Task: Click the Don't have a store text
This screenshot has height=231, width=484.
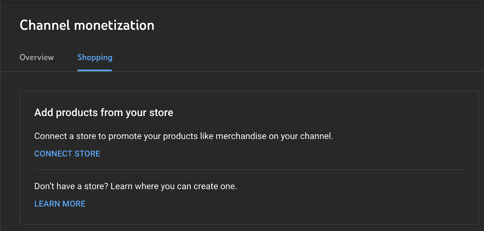Action: tap(136, 186)
